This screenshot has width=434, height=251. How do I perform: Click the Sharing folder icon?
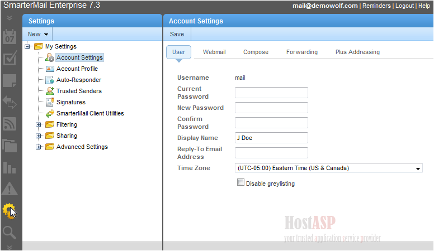pos(50,136)
